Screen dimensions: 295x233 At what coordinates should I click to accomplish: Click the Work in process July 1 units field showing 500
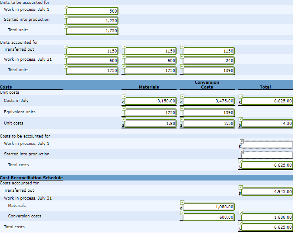tap(92, 11)
